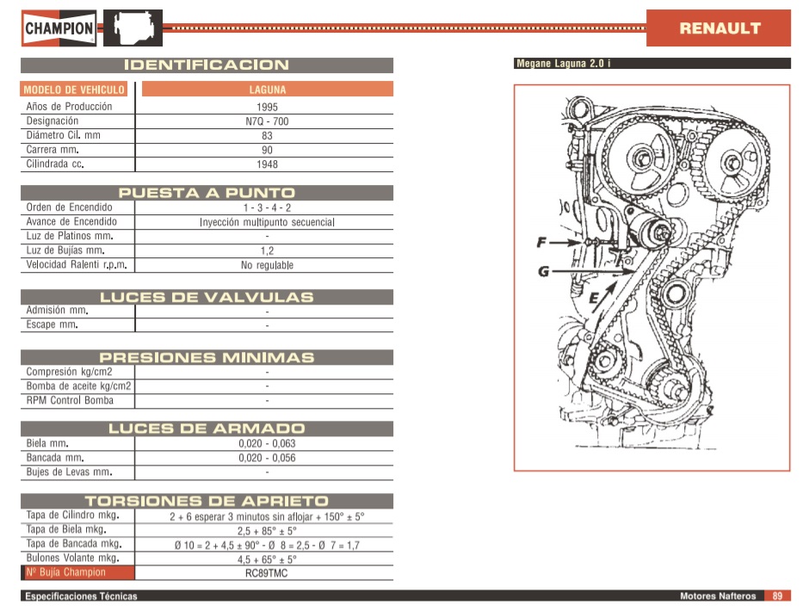Image resolution: width=809 pixels, height=611 pixels.
Task: Click the Biela value 0,020 - 0,063
Action: tap(267, 444)
